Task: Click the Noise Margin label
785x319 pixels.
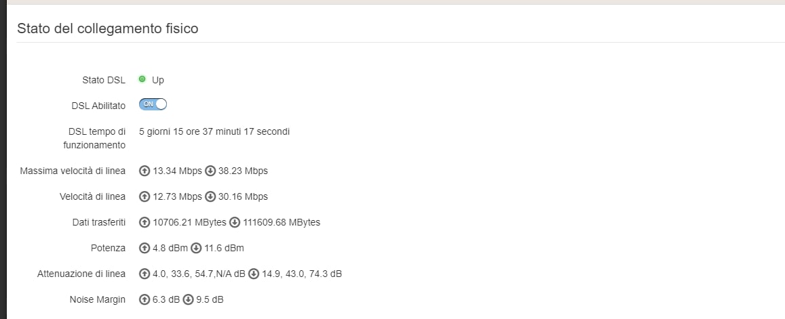Action: [98, 299]
